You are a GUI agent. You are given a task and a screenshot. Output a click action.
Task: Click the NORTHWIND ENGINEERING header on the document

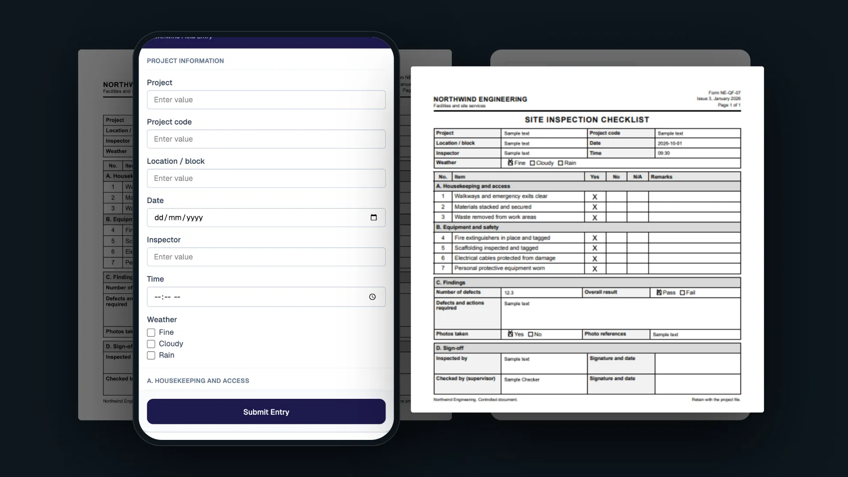point(480,99)
